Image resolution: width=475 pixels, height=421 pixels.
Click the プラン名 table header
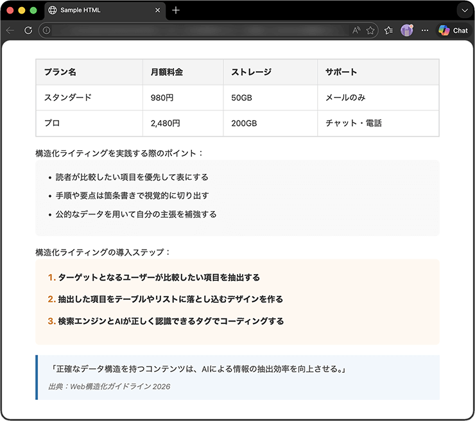point(89,72)
